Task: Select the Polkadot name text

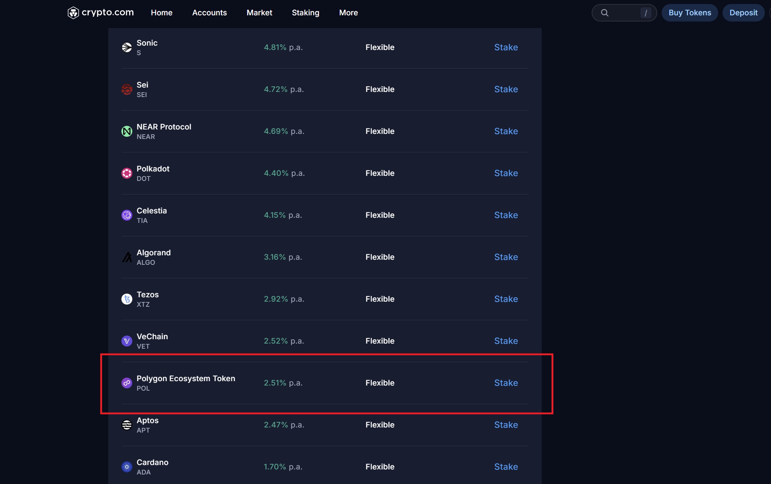Action: tap(153, 169)
